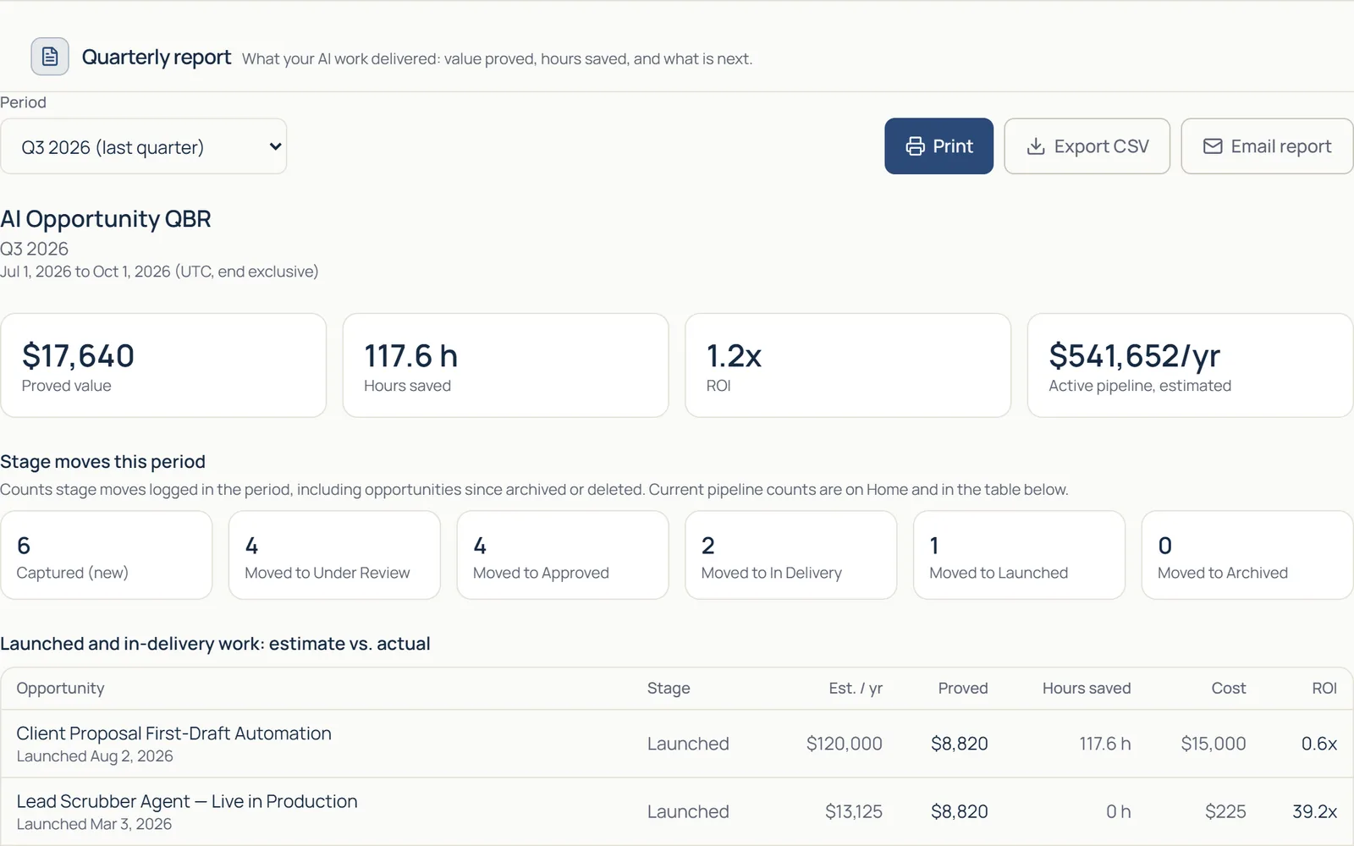Viewport: 1354px width, 846px height.
Task: Click the Opportunity column header
Action: pyautogui.click(x=60, y=688)
